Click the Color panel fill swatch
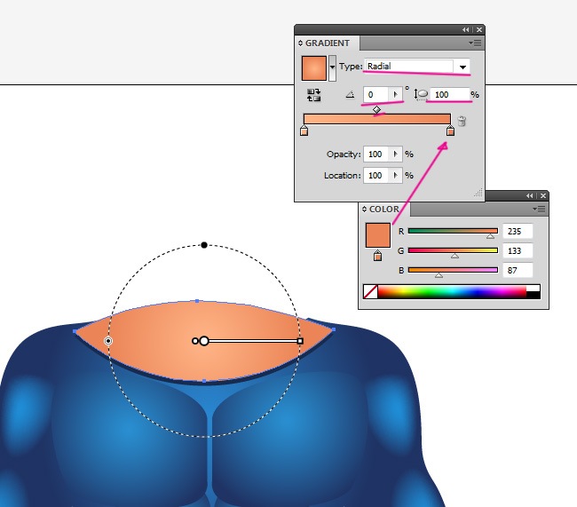 tap(378, 235)
